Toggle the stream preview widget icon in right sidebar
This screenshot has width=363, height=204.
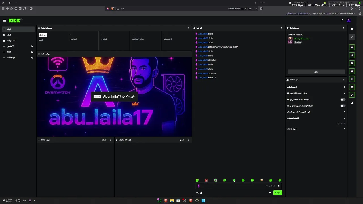point(352,47)
